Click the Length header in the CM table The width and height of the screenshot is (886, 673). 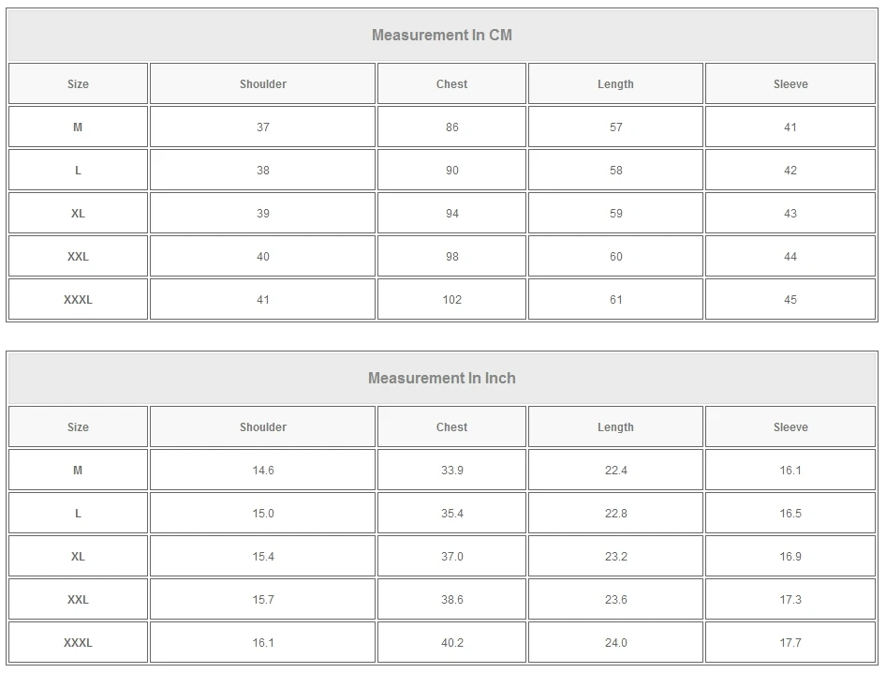point(615,84)
